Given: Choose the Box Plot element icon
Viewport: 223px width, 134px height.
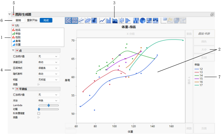Looking at the screenshot, I should [x=122, y=21].
